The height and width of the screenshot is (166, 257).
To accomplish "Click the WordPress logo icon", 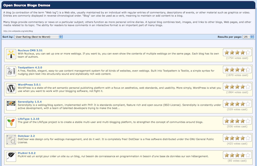I will (x=11, y=89).
